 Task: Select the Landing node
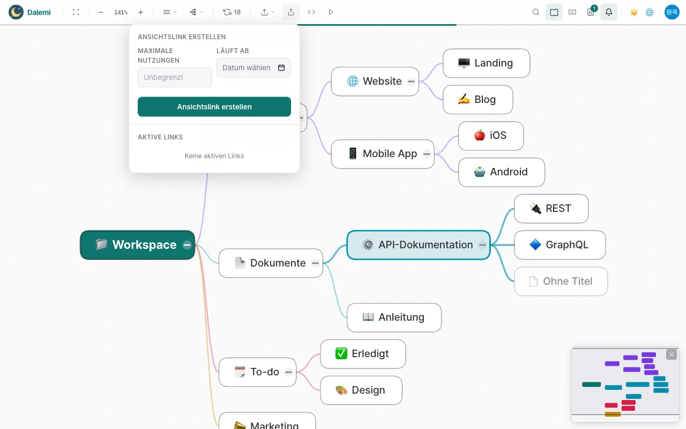(x=486, y=63)
